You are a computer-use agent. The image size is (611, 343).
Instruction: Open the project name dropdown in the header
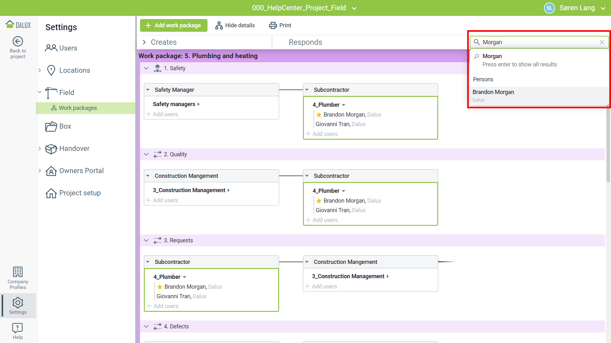click(x=354, y=8)
